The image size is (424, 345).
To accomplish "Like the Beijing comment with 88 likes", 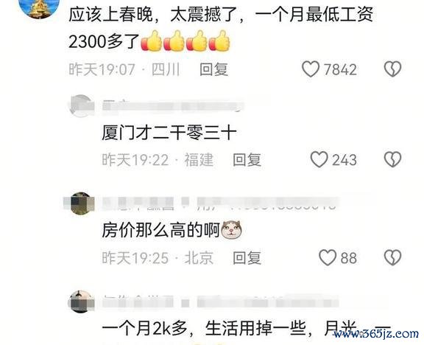I will [x=328, y=257].
